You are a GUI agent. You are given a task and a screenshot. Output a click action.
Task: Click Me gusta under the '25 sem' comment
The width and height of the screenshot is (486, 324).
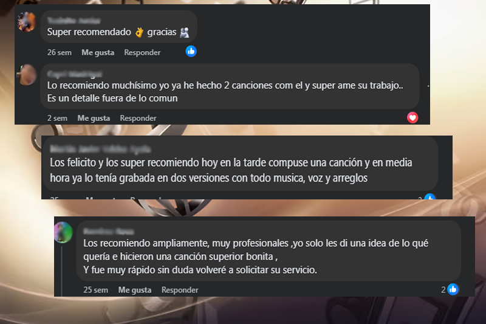pyautogui.click(x=135, y=290)
